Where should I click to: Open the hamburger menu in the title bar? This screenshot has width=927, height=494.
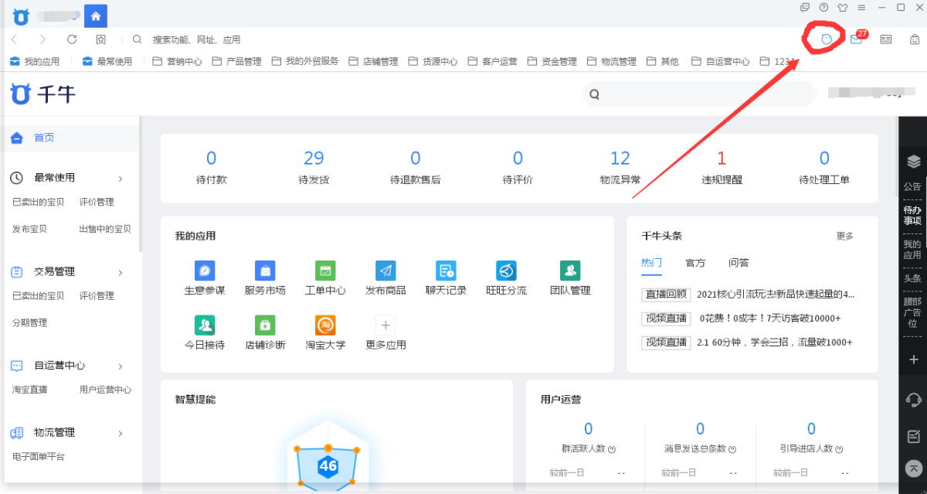861,8
